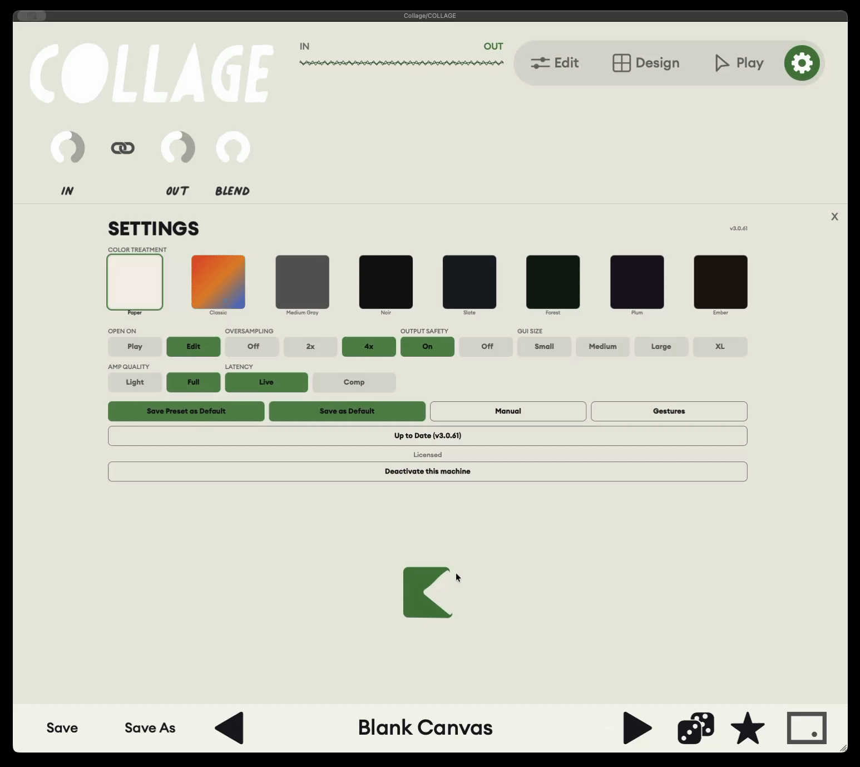This screenshot has width=860, height=767.
Task: Turn oversampling Off
Action: point(253,347)
